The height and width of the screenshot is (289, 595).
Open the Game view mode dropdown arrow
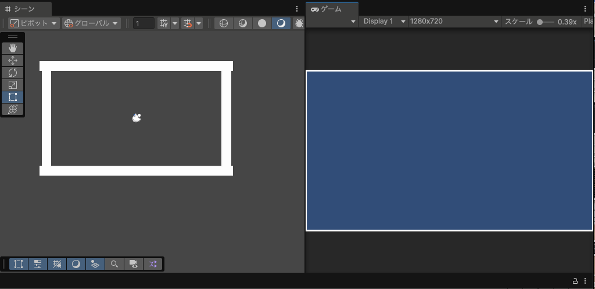click(x=353, y=22)
